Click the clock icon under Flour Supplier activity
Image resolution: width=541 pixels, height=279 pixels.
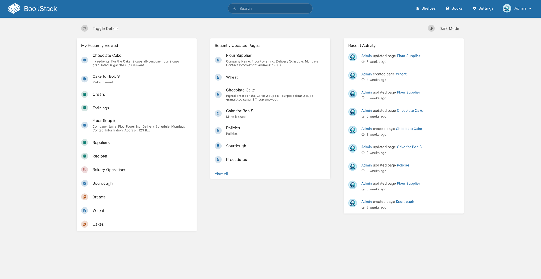[363, 61]
